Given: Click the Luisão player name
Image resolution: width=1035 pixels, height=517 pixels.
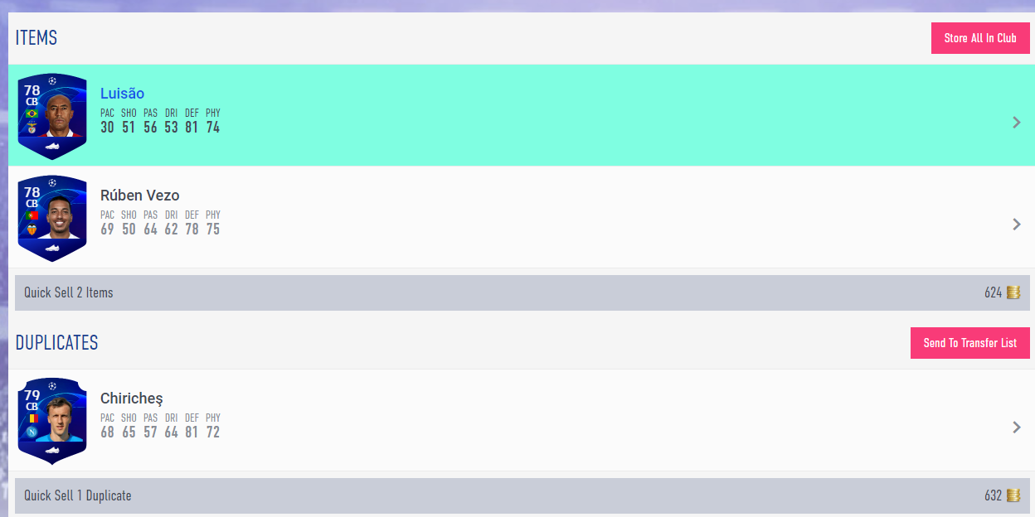Looking at the screenshot, I should coord(123,94).
